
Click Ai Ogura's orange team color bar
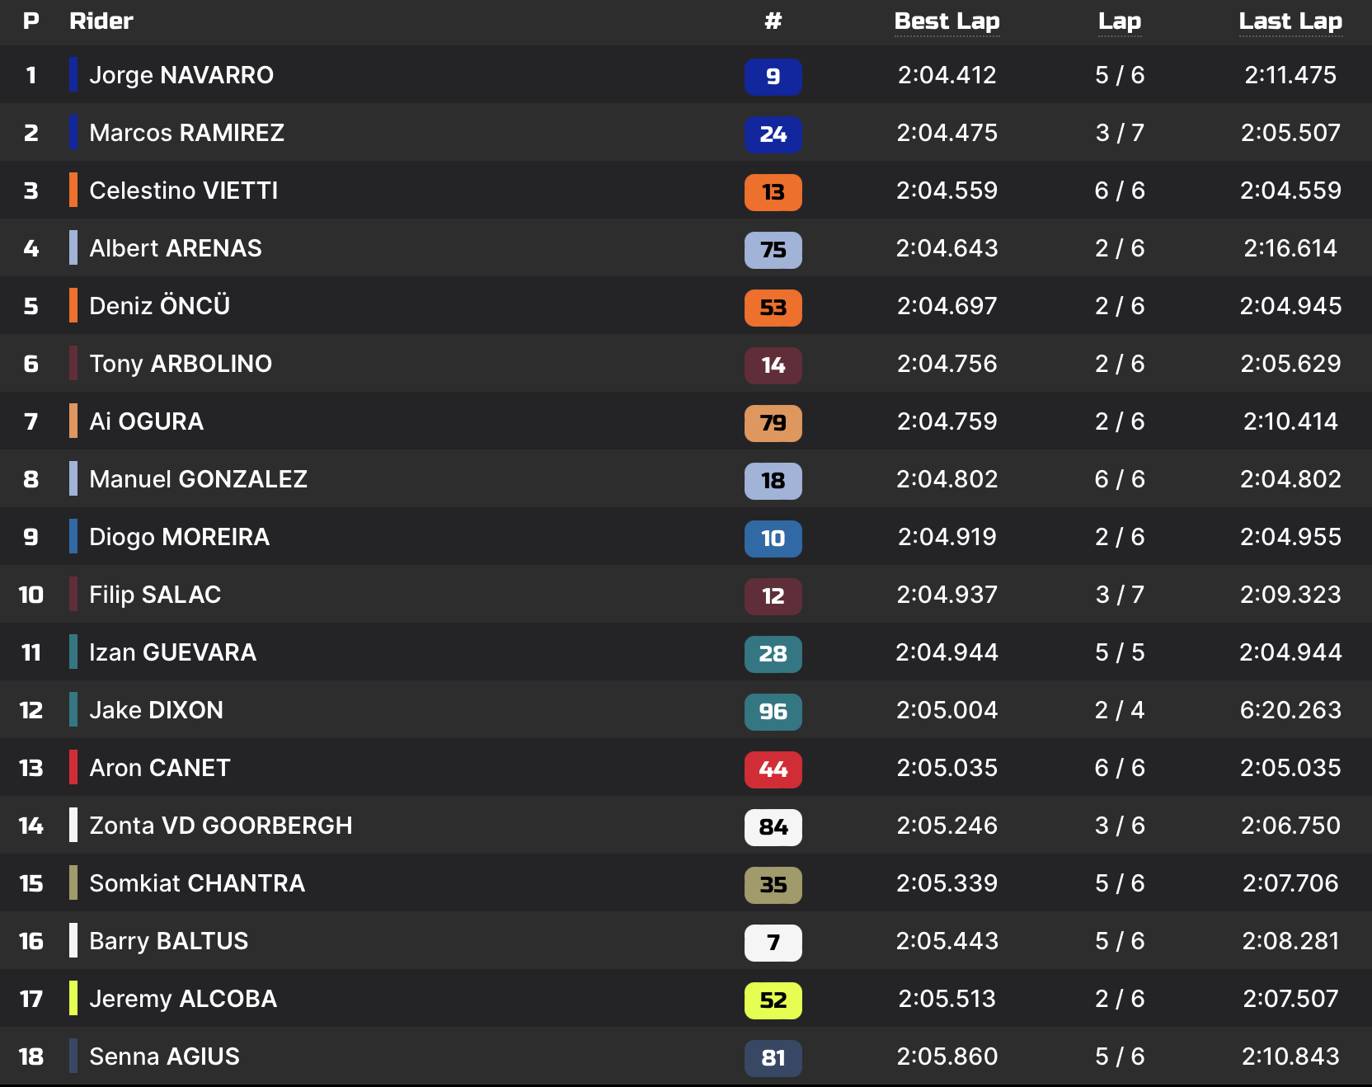[x=73, y=421]
